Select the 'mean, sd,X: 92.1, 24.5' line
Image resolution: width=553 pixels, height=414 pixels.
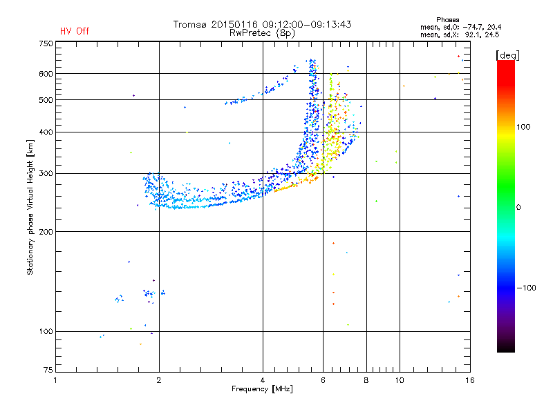click(460, 34)
